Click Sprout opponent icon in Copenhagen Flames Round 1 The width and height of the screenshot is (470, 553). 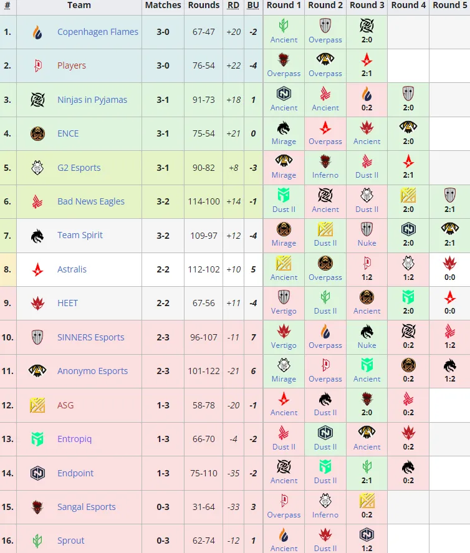[284, 26]
